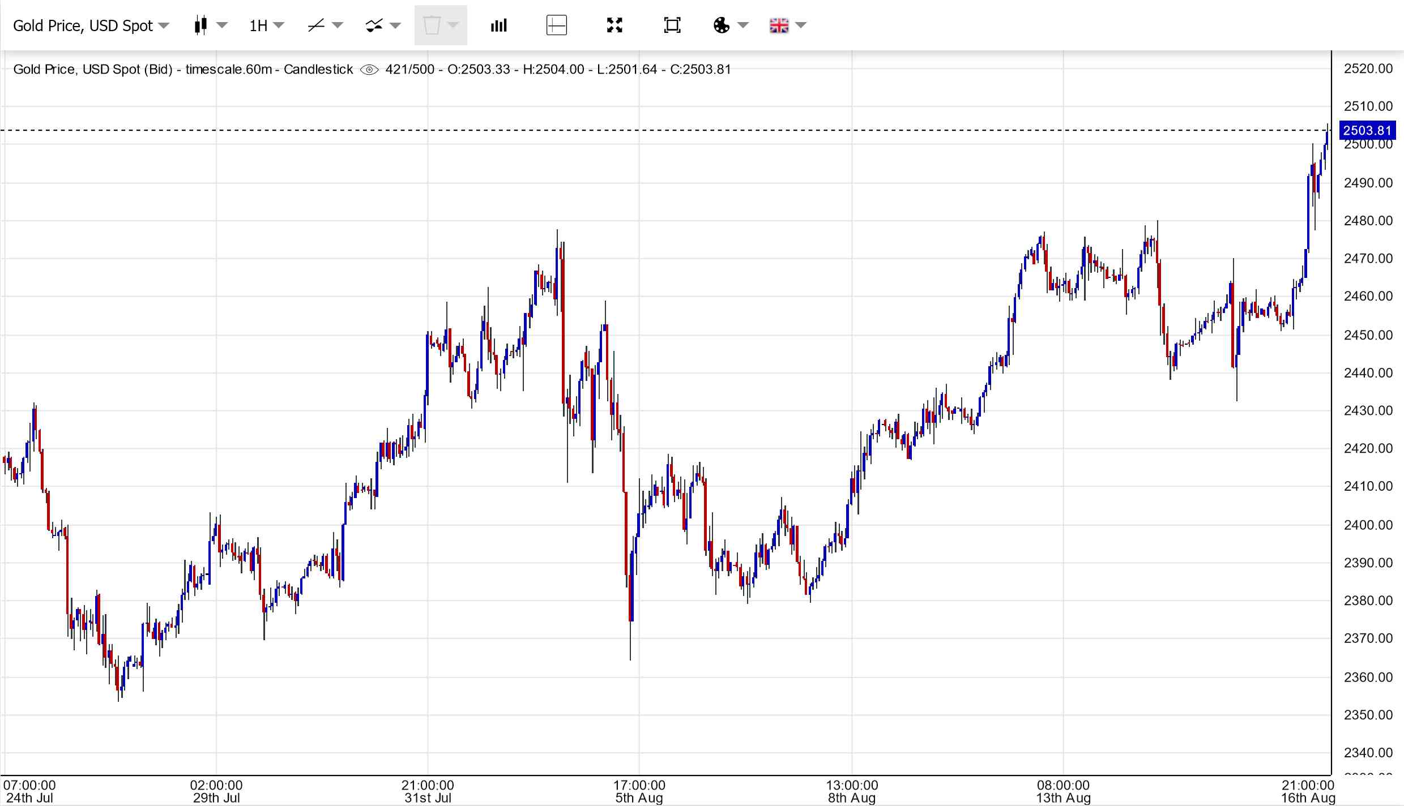Open the indicators menu icon
Screen dimensions: 1404x806
click(374, 25)
